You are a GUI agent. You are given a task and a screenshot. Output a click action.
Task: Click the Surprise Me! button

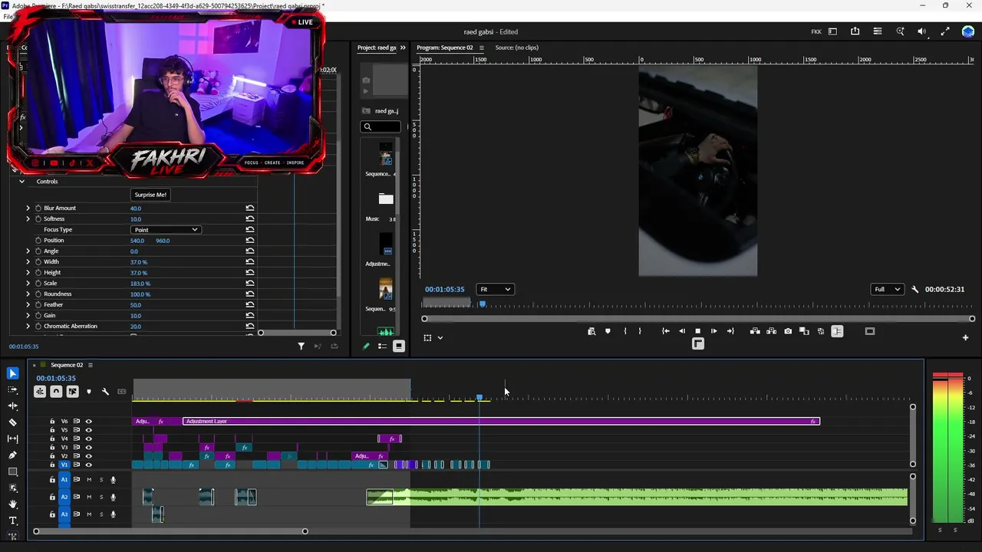150,195
